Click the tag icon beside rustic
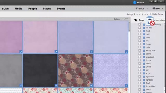 pyautogui.click(x=144, y=47)
